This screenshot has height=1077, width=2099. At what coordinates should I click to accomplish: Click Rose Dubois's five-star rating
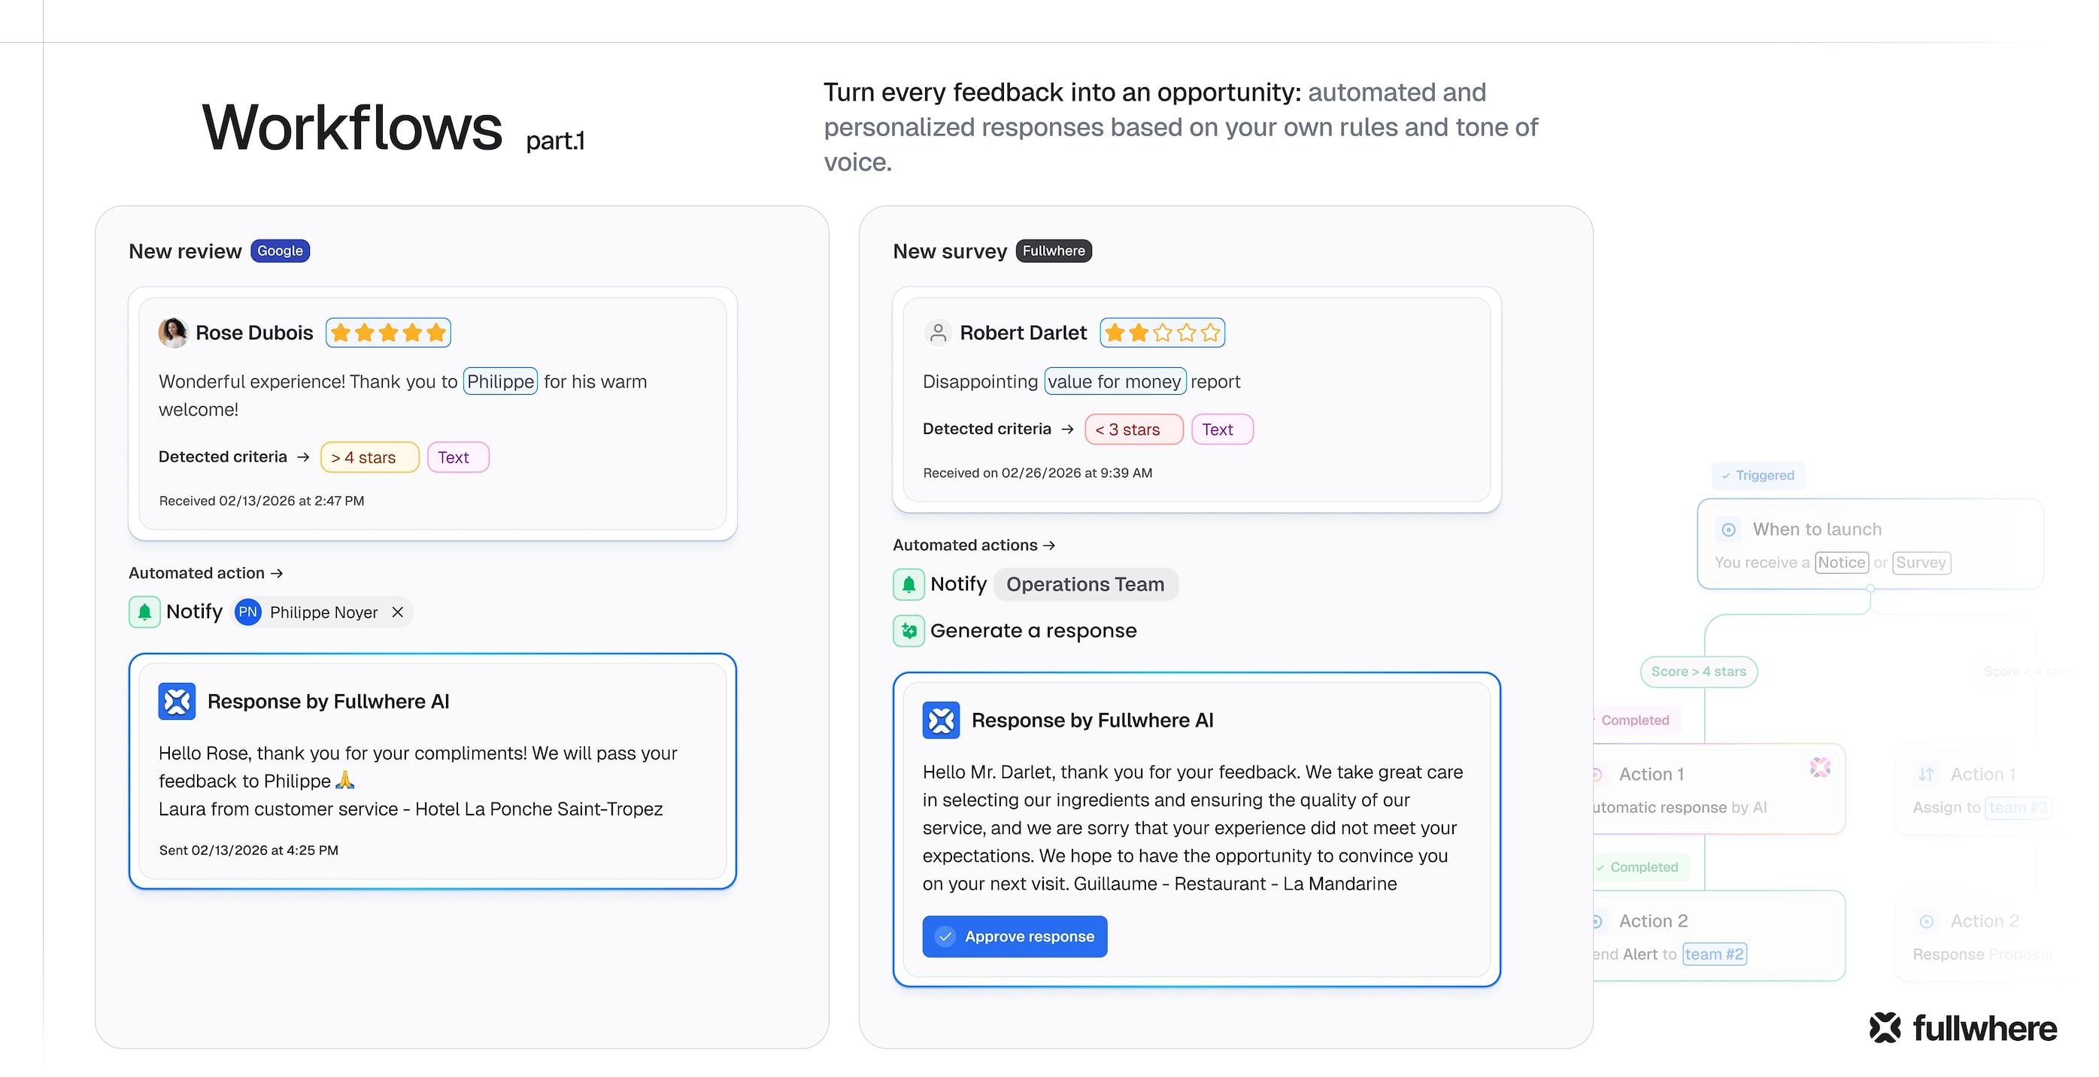tap(389, 332)
